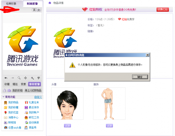Open the 身上/试穿物品 tab
175x136 pixels.
33,90
